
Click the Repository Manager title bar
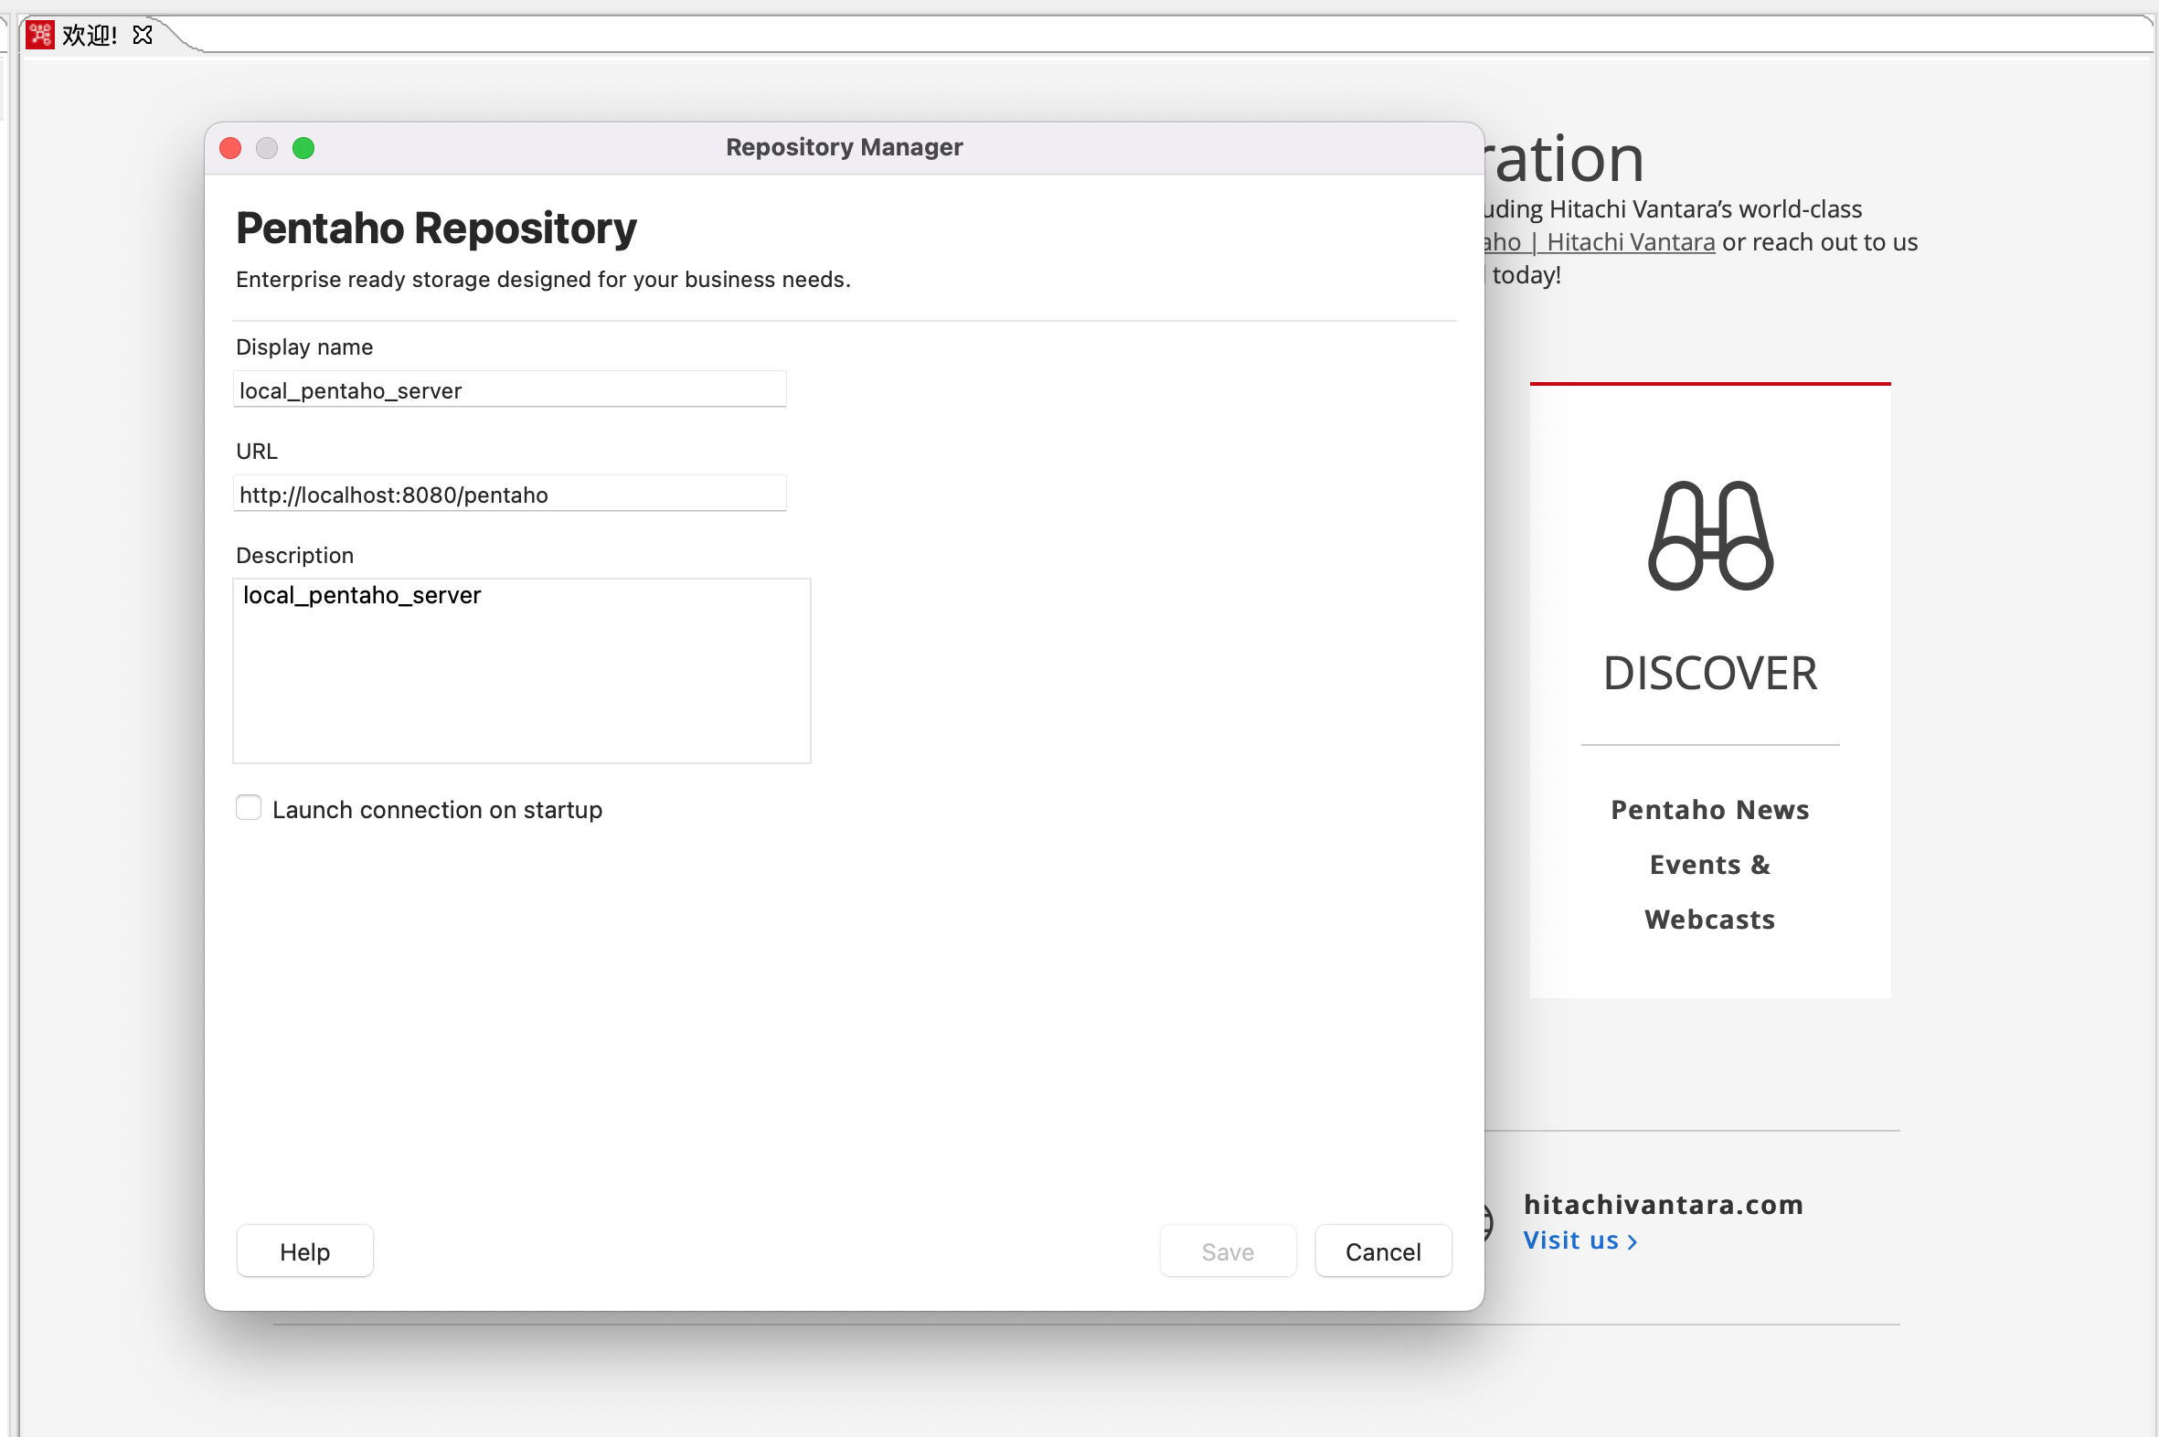click(843, 147)
